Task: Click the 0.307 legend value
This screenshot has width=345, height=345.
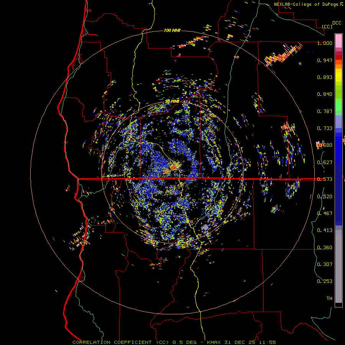Action: click(325, 264)
